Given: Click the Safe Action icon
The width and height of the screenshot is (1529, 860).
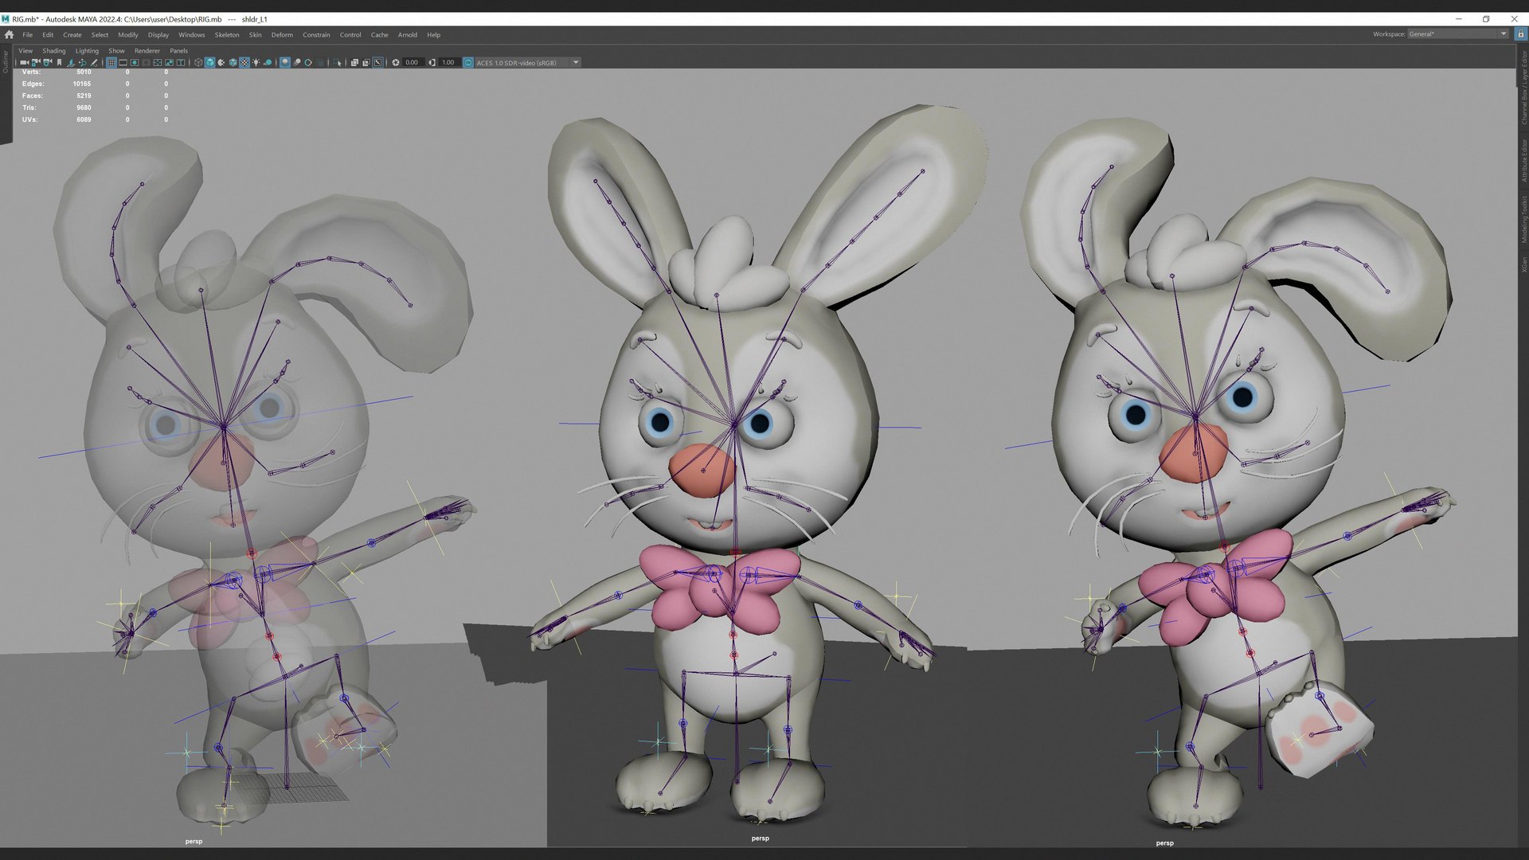Looking at the screenshot, I should [169, 62].
